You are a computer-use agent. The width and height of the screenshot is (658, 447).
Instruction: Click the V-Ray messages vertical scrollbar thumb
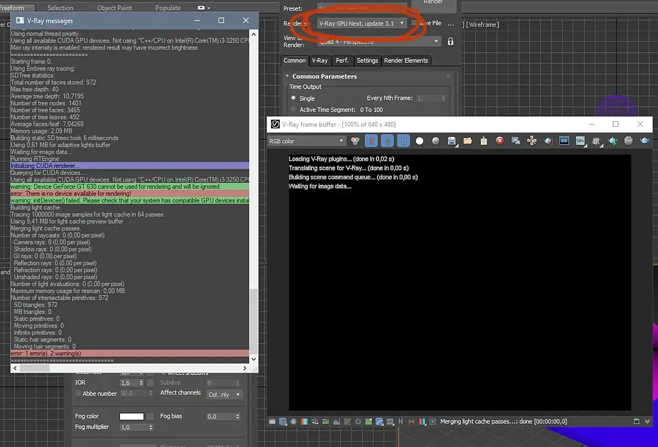[254, 321]
